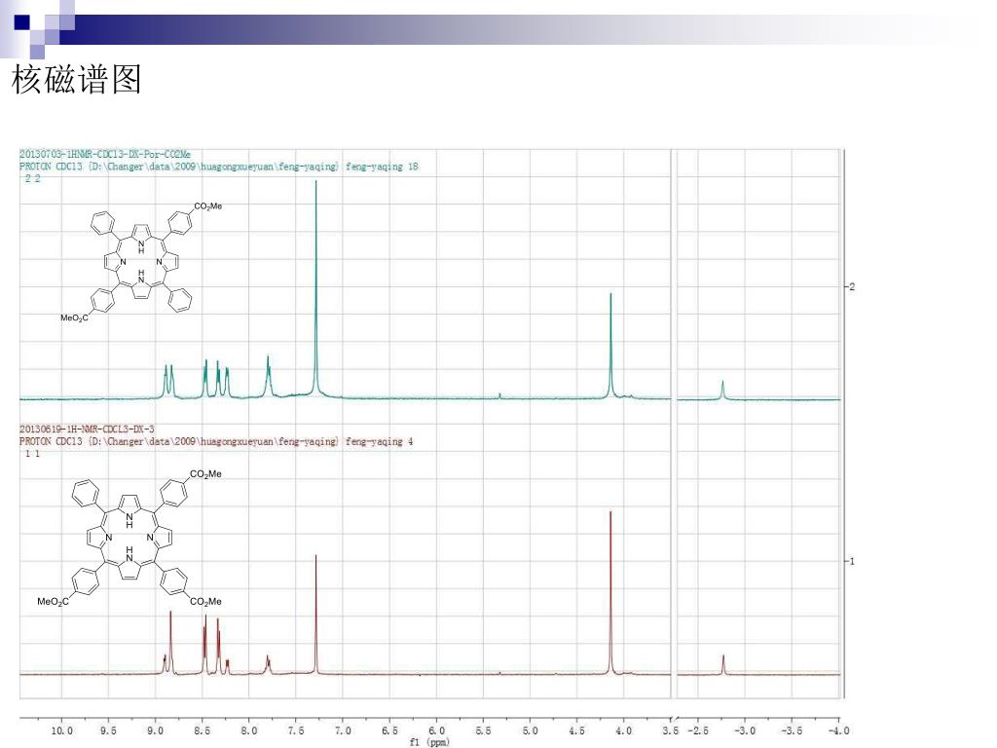
Task: Click the brown "1 1" spectrum label
Action: [32, 454]
